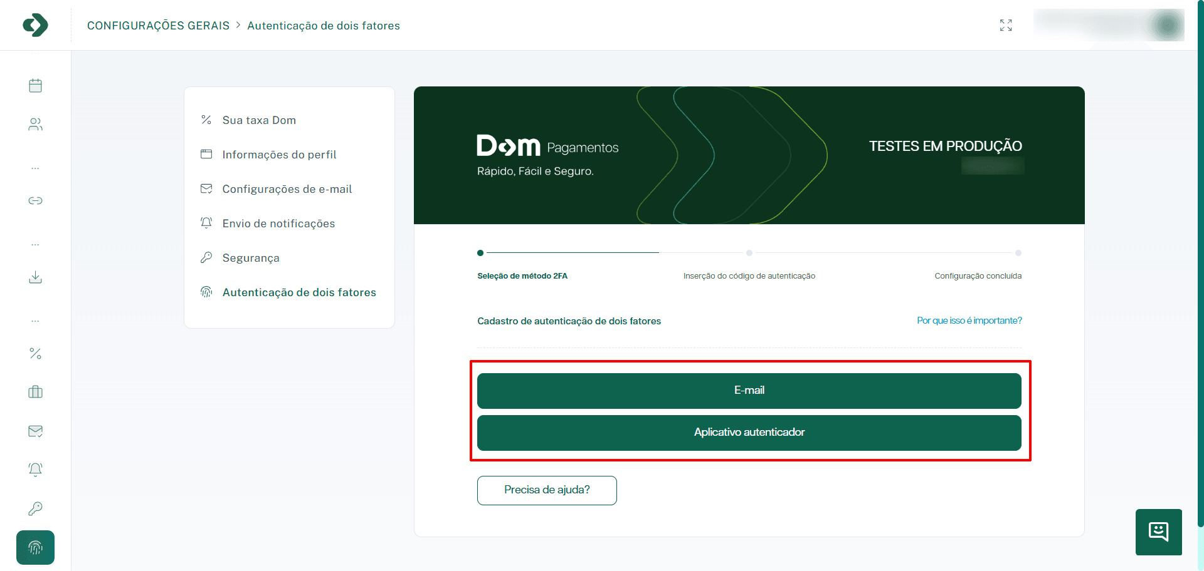Click the link/integrations sidebar icon
Image resolution: width=1204 pixels, height=571 pixels.
click(35, 200)
